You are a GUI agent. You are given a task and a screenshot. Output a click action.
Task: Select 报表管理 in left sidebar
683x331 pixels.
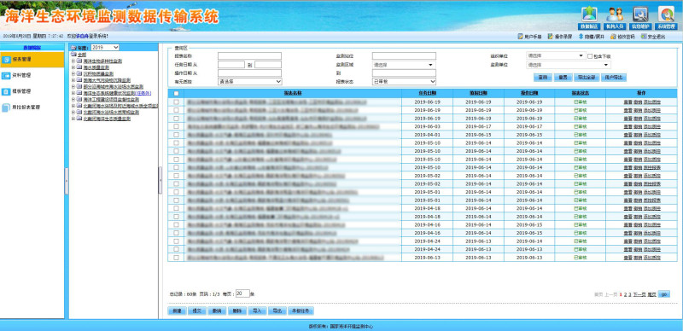(32, 59)
